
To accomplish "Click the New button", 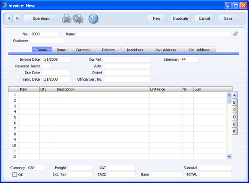I will [x=157, y=18].
